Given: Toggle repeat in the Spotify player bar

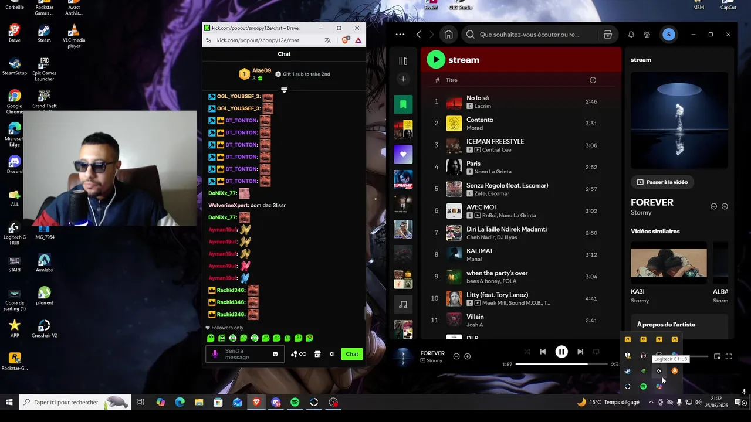Looking at the screenshot, I should pos(596,352).
